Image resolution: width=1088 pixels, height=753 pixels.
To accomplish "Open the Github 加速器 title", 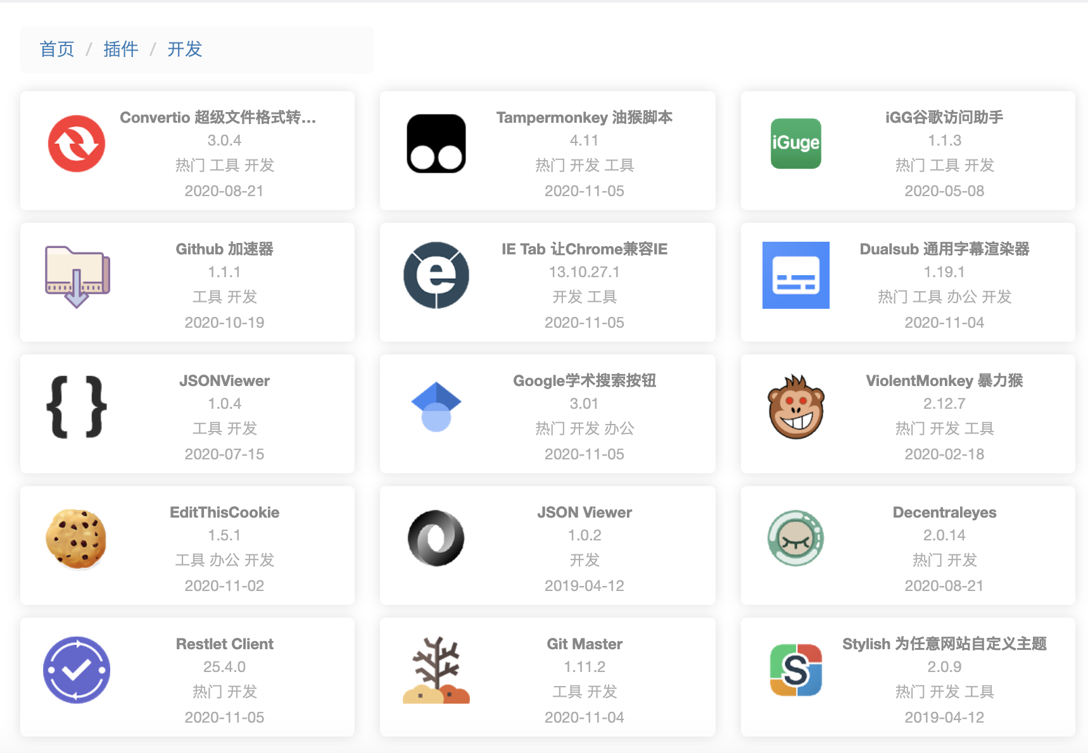I will tap(225, 249).
